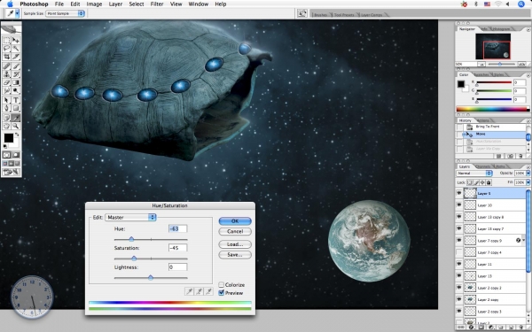Click the Lightness slider handle
532x332 pixels.
(151, 278)
